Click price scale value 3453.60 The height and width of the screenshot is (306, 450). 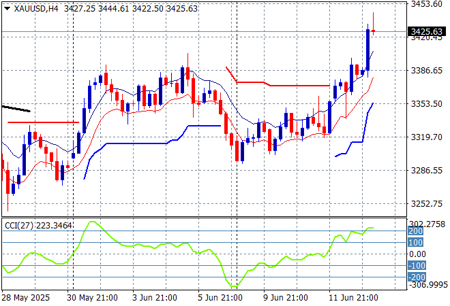(426, 4)
